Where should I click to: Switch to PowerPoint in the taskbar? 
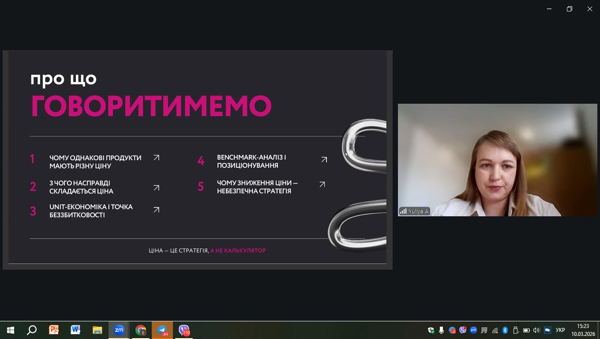pyautogui.click(x=54, y=330)
